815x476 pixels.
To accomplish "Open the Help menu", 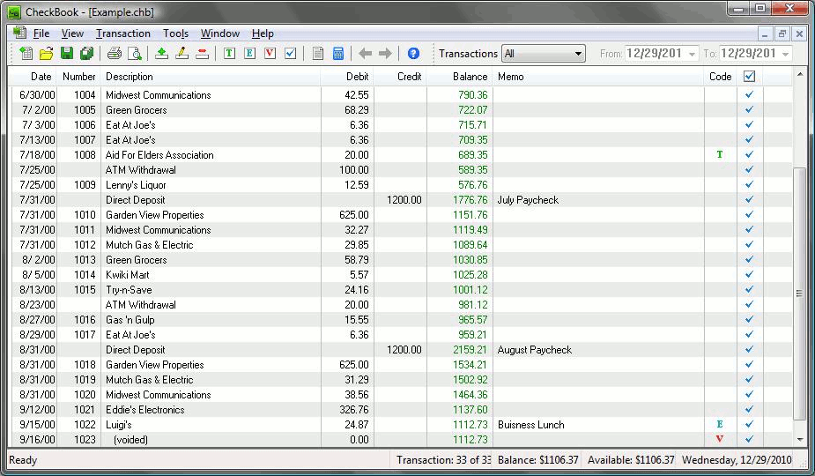I will click(x=263, y=33).
